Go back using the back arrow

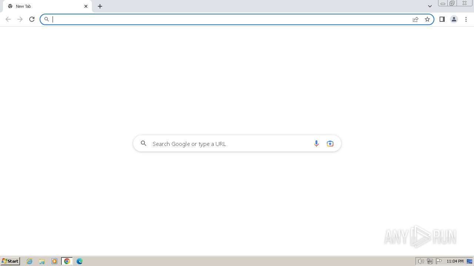[8, 19]
